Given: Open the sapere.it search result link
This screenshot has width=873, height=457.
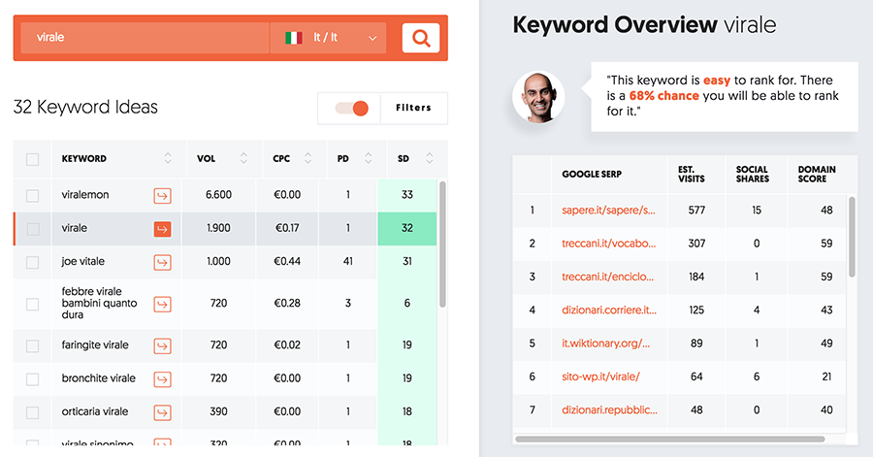Looking at the screenshot, I should [608, 210].
